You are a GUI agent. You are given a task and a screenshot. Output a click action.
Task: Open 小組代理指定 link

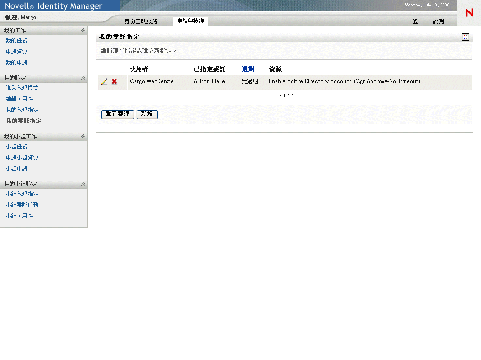22,194
